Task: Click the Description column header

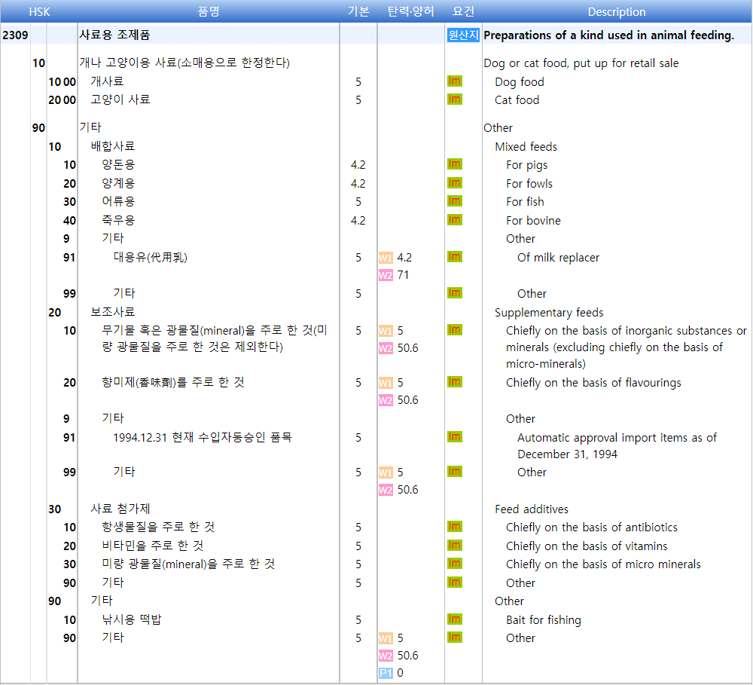Action: click(616, 11)
